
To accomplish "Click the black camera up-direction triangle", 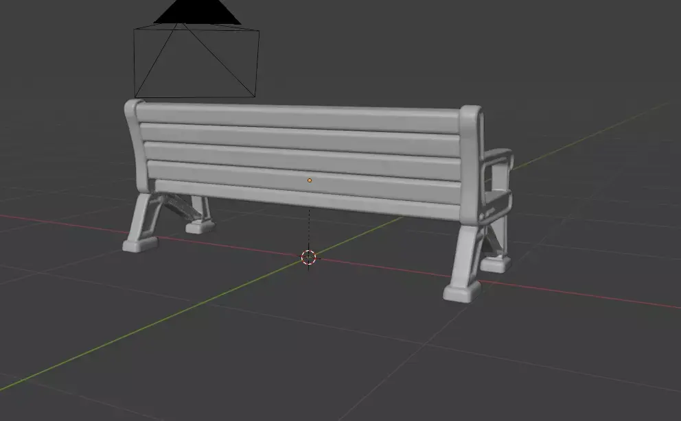I will [x=197, y=12].
